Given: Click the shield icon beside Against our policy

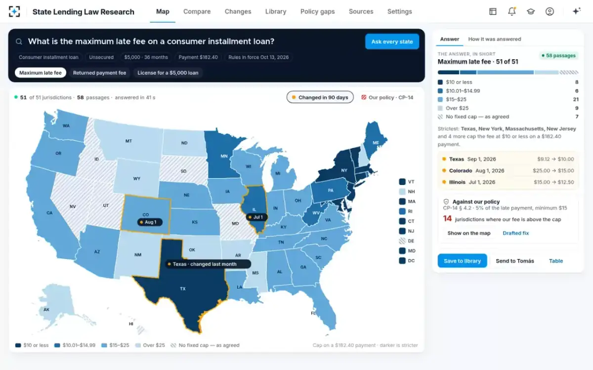Looking at the screenshot, I should (x=446, y=202).
